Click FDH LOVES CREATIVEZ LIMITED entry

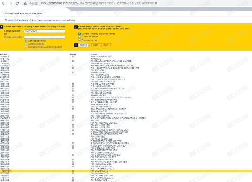tap(108, 79)
